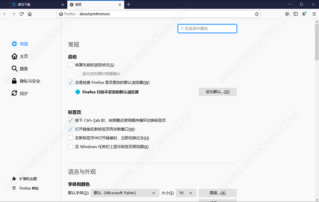
Task: Uncheck 总是检查 Firefox 是否是您的默认浏览器
Action: click(x=70, y=82)
